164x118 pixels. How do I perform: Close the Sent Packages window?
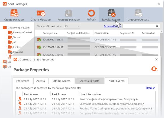(159, 4)
